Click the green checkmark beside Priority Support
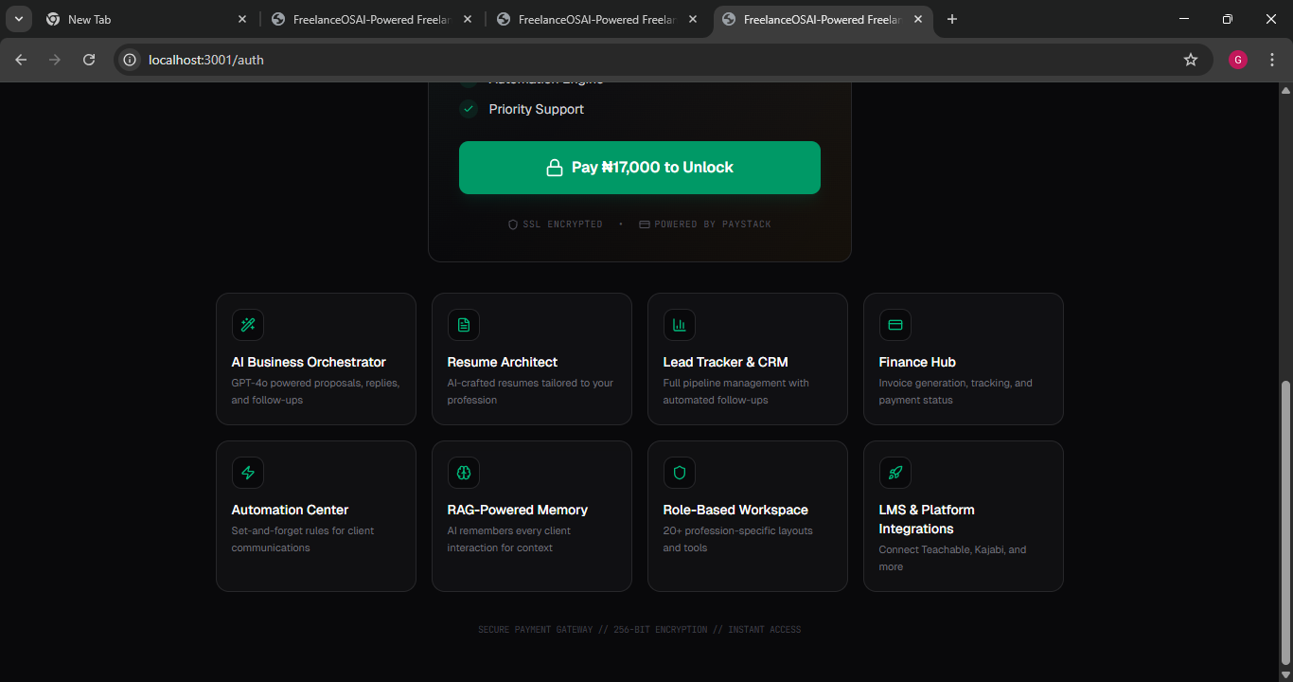Image resolution: width=1293 pixels, height=682 pixels. 469,109
